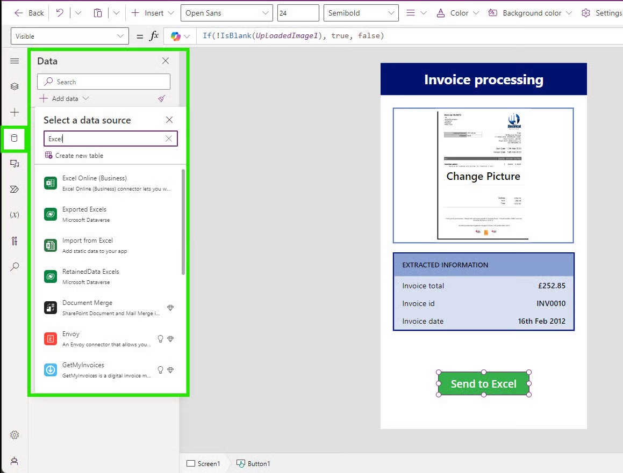
Task: Click the formula bar expression
Action: point(293,36)
